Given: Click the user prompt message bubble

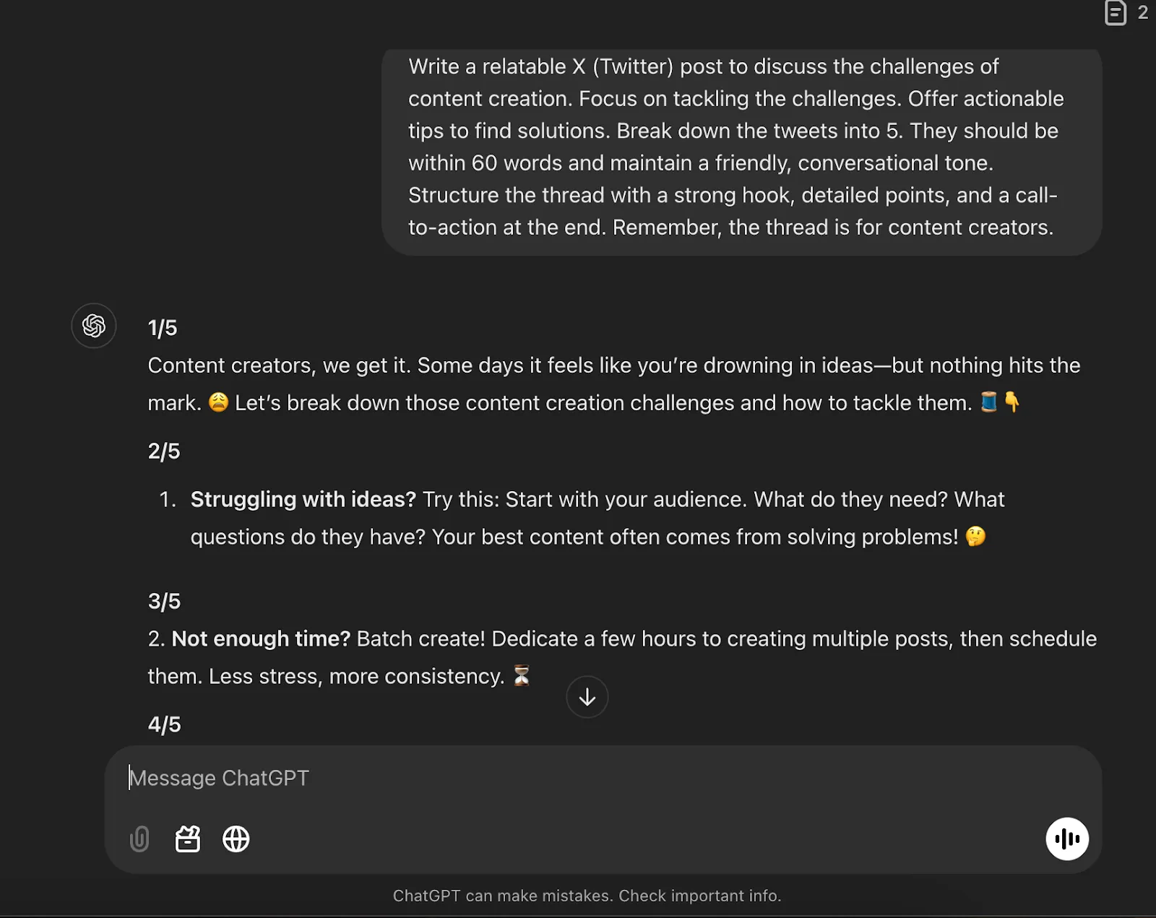Looking at the screenshot, I should pyautogui.click(x=741, y=147).
